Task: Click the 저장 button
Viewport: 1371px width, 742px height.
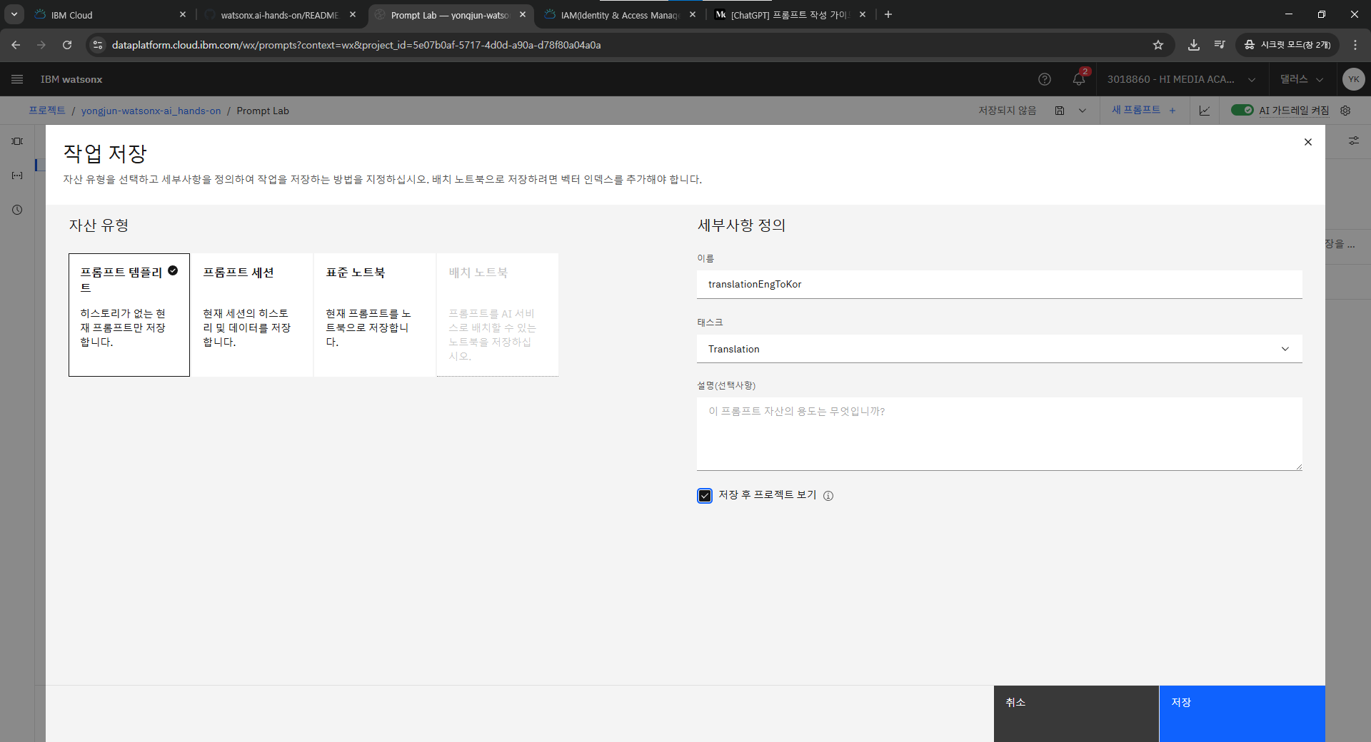Action: (1242, 713)
